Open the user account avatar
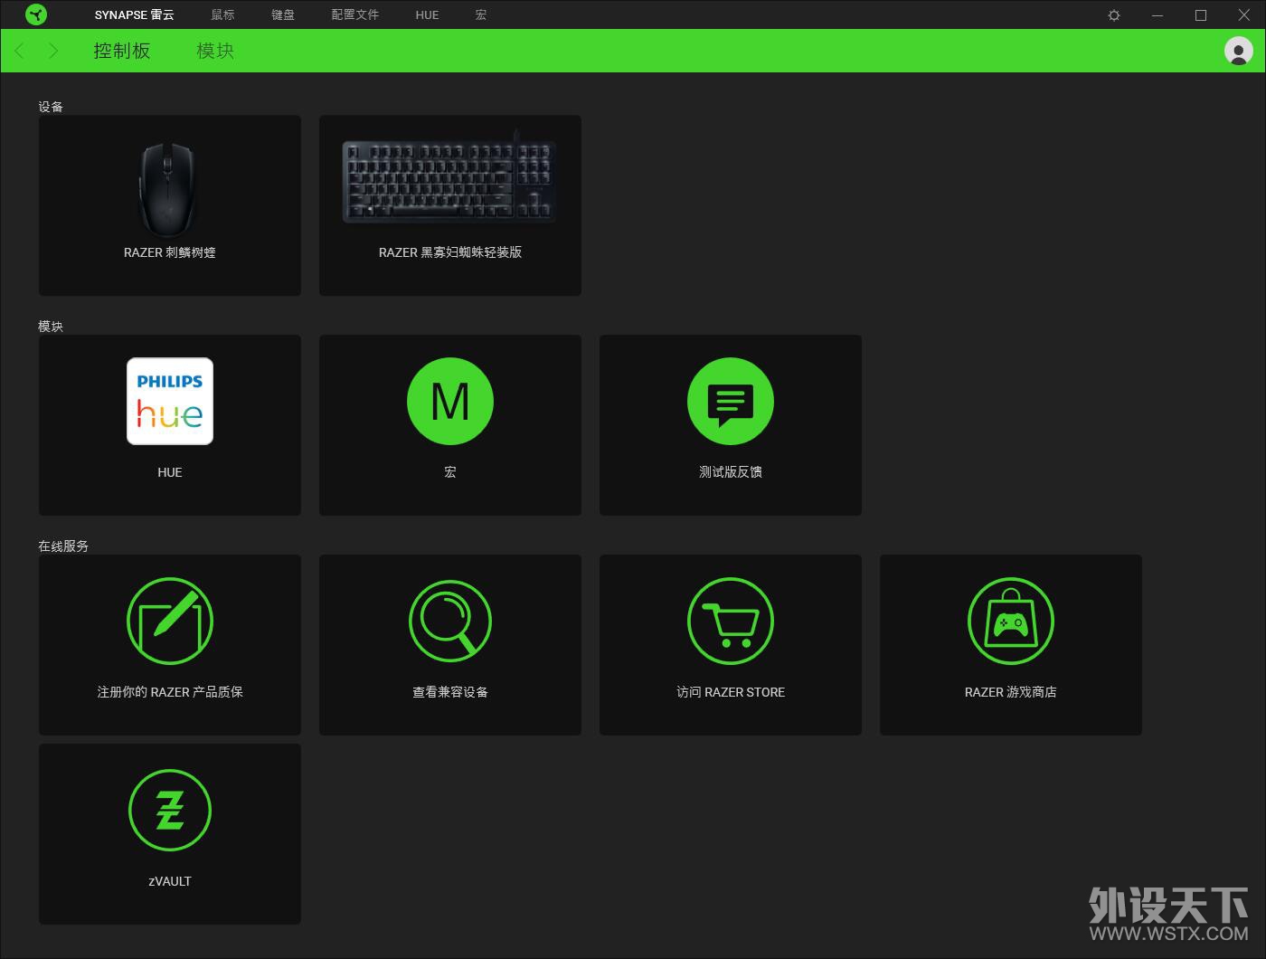The height and width of the screenshot is (959, 1266). (1238, 51)
